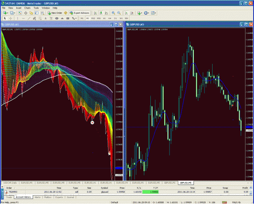Open the Trade tab in Terminal

coord(9,197)
